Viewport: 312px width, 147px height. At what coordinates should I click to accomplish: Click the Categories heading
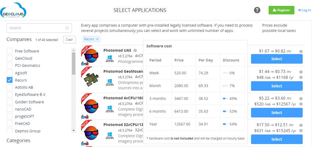pos(18,140)
